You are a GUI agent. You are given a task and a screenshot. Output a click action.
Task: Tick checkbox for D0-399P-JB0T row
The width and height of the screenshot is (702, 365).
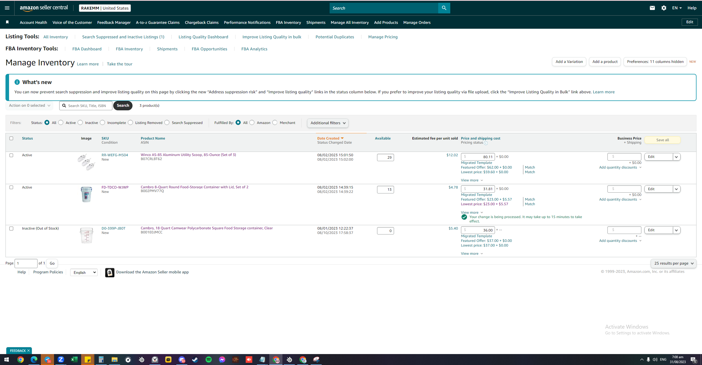tap(11, 228)
